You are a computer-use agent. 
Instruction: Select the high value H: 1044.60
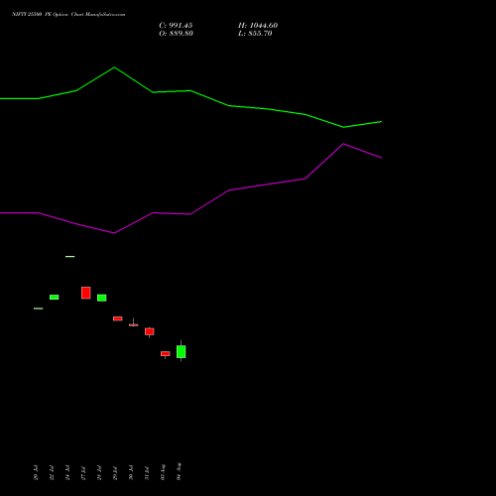258,26
